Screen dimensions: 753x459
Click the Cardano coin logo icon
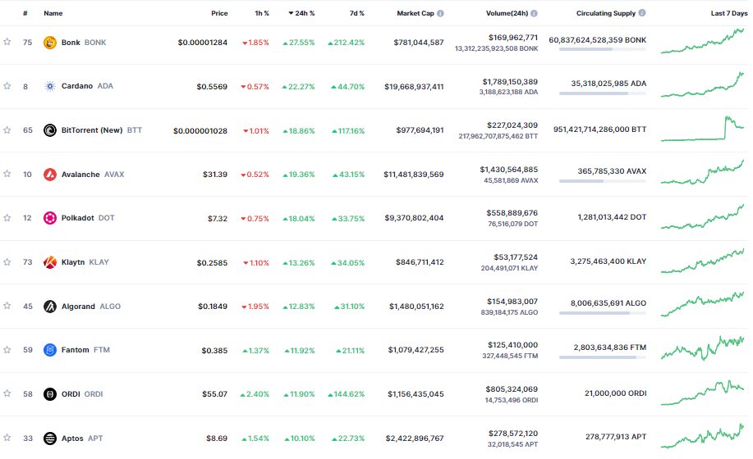[x=49, y=86]
